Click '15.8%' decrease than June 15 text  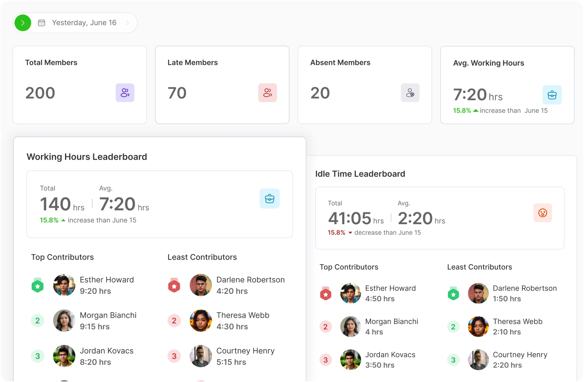coord(374,232)
